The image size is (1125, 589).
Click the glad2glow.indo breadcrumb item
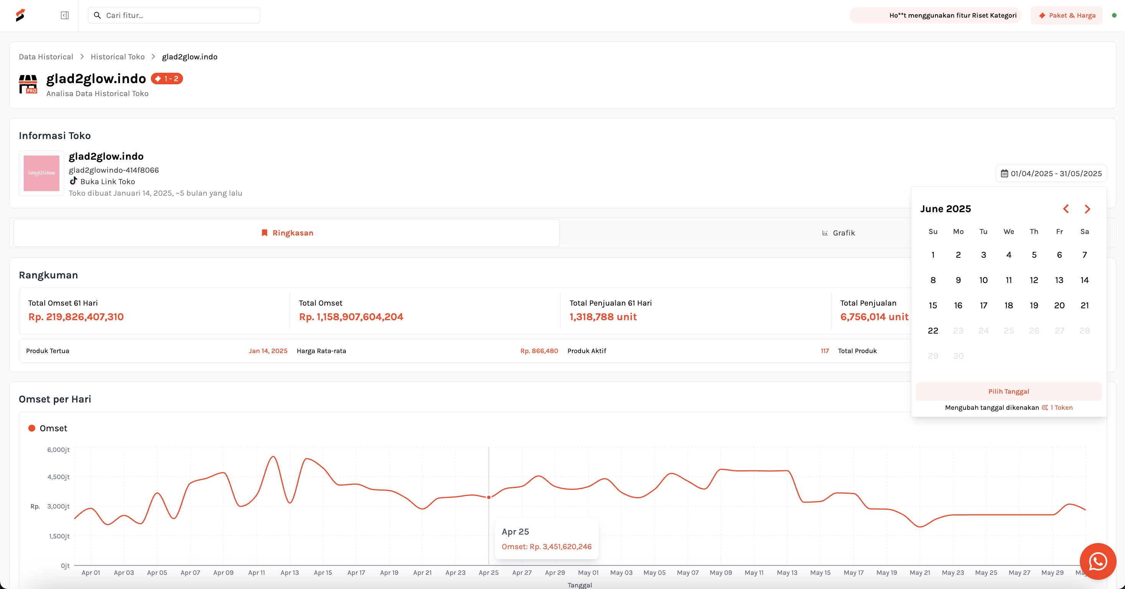[190, 57]
